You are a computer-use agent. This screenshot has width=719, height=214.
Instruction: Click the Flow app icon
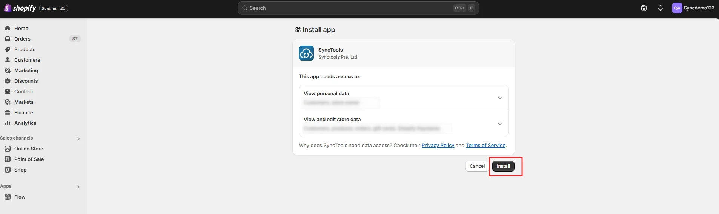pos(8,197)
